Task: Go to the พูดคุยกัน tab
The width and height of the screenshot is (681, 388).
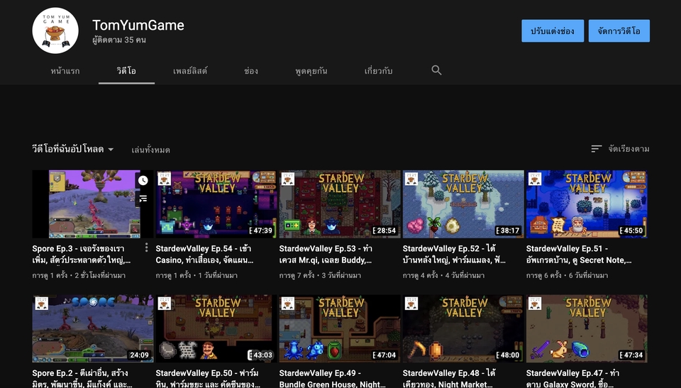Action: point(311,71)
